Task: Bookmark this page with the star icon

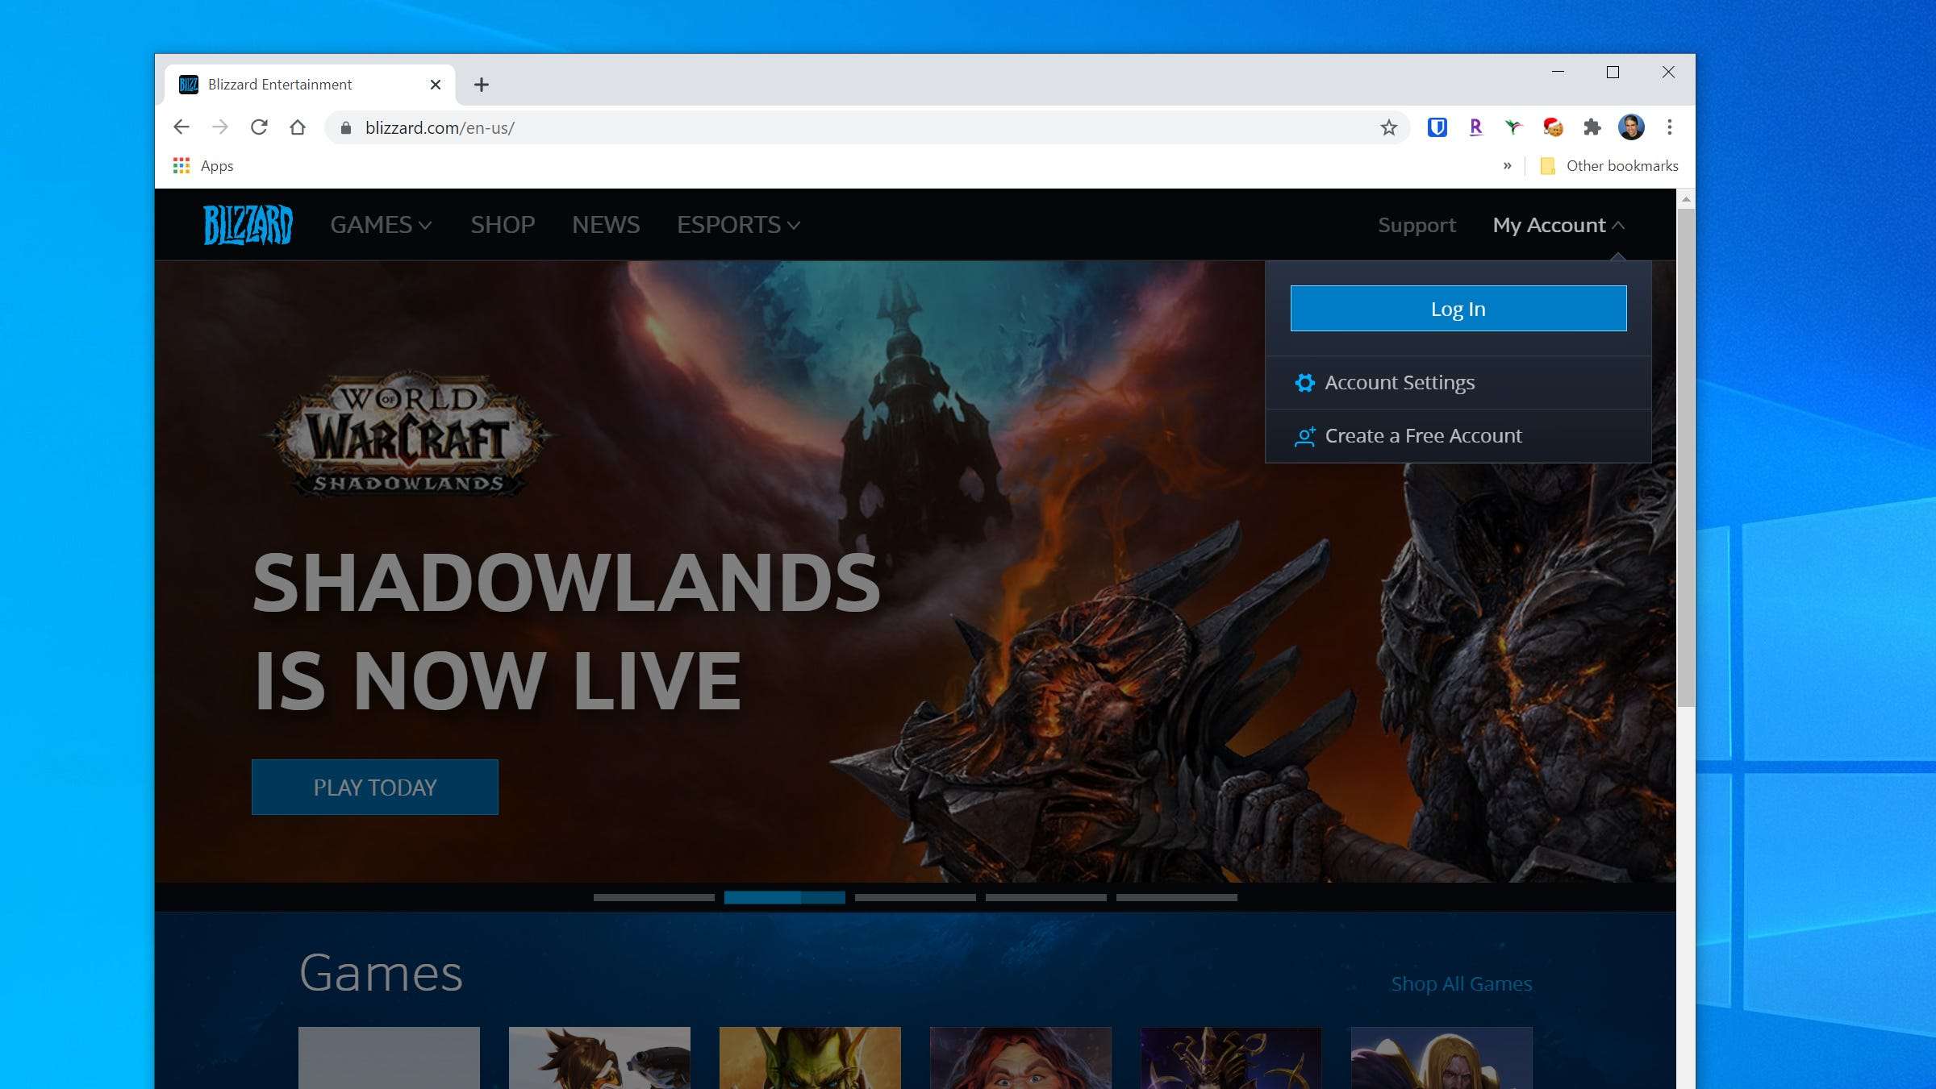Action: pos(1388,127)
